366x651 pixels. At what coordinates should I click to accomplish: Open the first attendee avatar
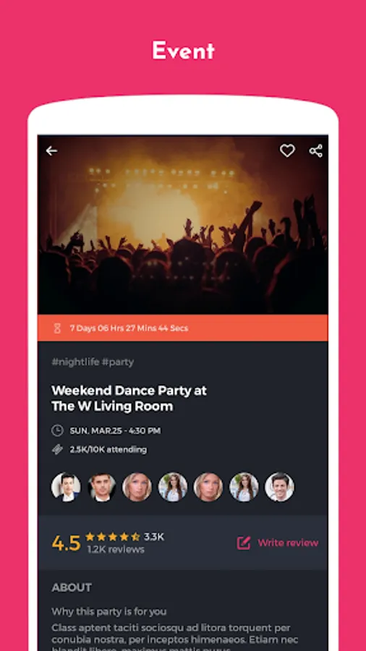(x=66, y=487)
